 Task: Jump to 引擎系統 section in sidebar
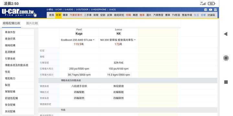pyautogui.click(x=18, y=59)
